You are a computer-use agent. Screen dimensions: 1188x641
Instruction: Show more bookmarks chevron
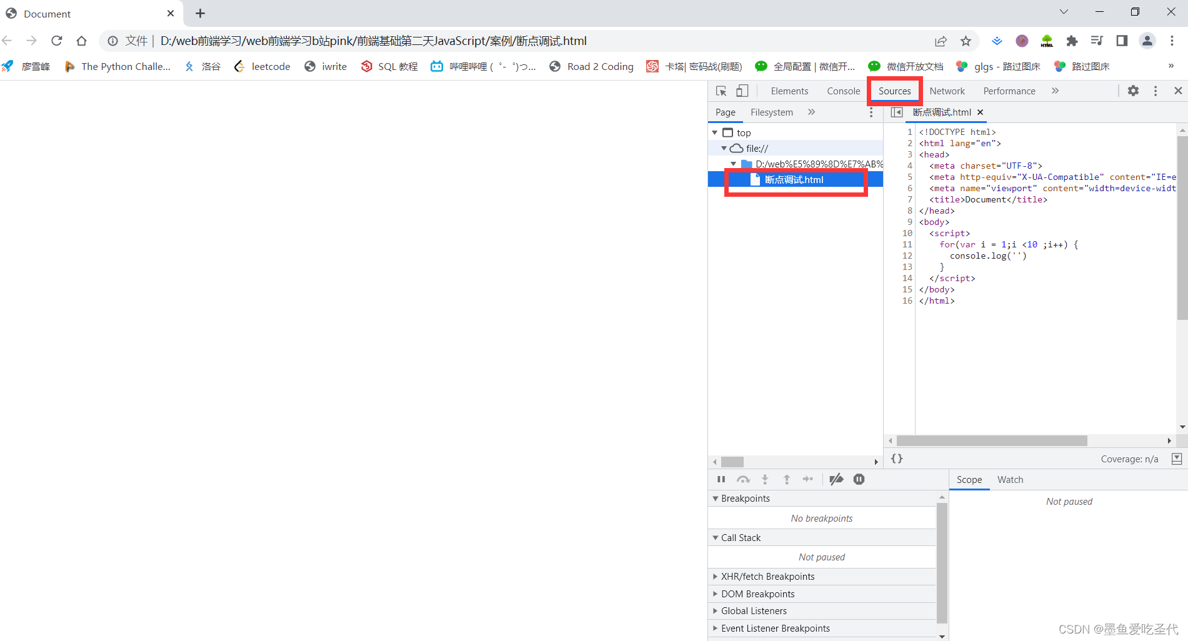[x=1171, y=66]
